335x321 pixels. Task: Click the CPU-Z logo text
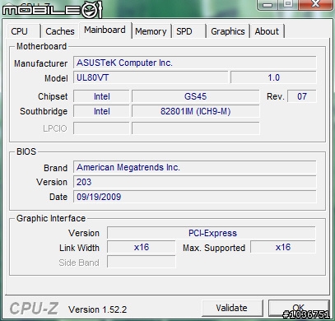[34, 309]
